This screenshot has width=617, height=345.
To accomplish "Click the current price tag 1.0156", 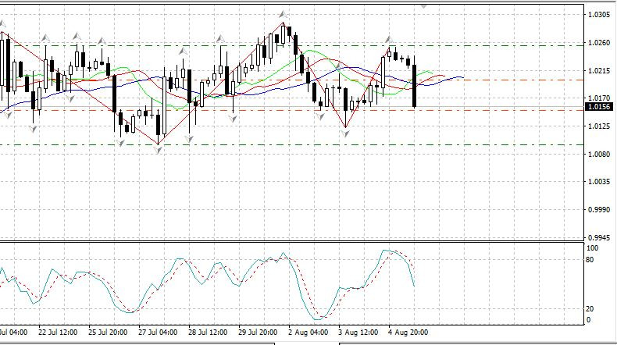I will point(598,107).
